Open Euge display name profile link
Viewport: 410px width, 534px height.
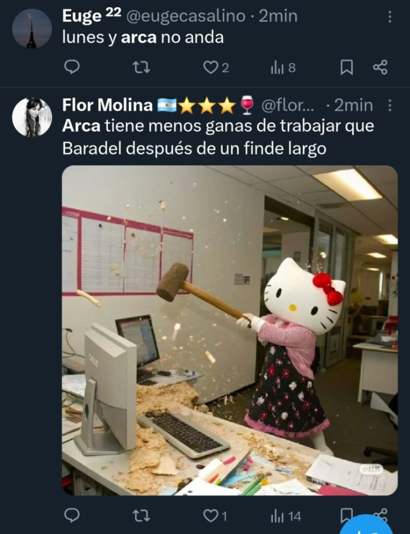[x=81, y=16]
